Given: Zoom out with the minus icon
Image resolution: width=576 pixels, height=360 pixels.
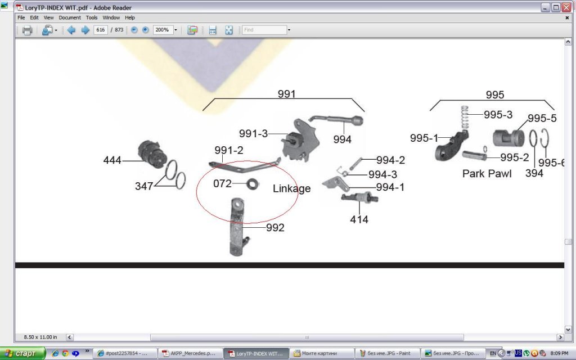Looking at the screenshot, I should (x=134, y=30).
